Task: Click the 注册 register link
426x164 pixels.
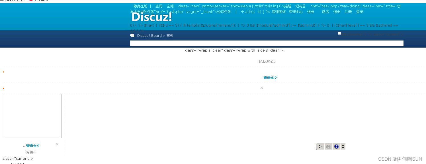Action: coord(348,12)
